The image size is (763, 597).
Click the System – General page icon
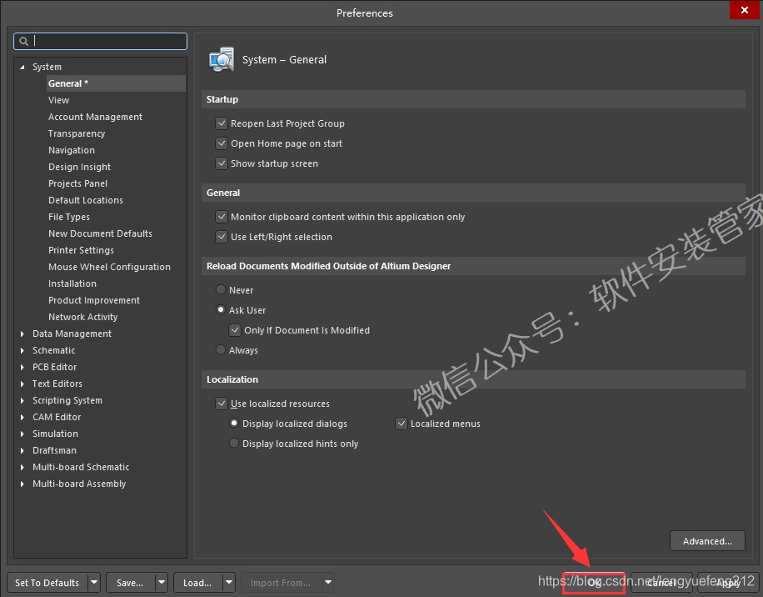(222, 59)
